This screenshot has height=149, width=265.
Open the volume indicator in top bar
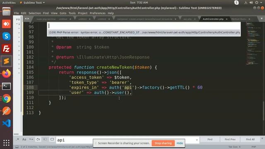(x=251, y=2)
